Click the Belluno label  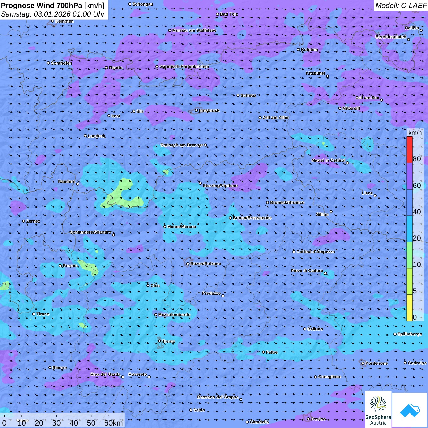tap(315, 329)
